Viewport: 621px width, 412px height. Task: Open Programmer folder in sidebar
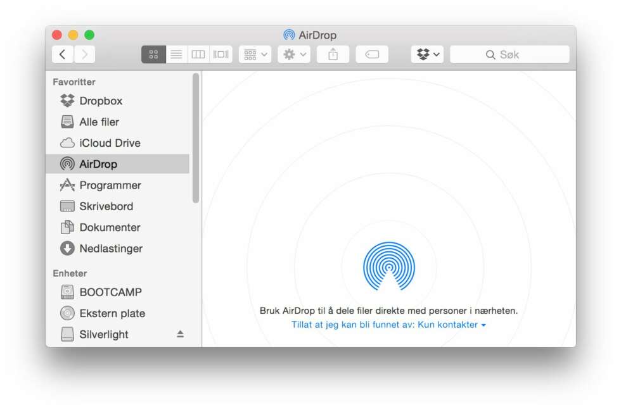pyautogui.click(x=118, y=185)
